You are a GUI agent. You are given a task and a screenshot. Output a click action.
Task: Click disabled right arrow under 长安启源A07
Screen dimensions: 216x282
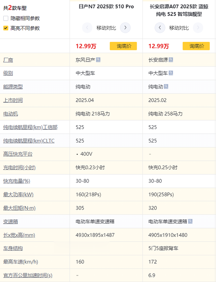coord(198,28)
